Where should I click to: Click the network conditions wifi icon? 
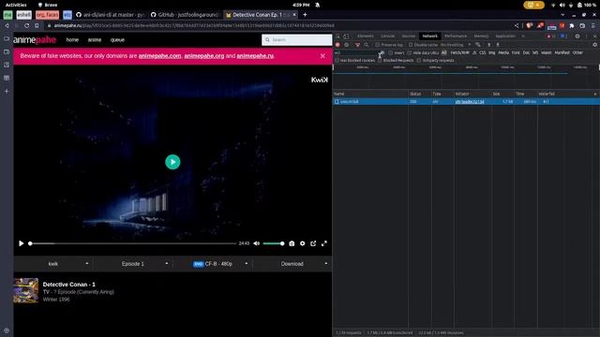click(478, 45)
